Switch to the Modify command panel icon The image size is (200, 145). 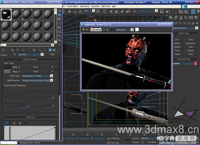(176, 17)
